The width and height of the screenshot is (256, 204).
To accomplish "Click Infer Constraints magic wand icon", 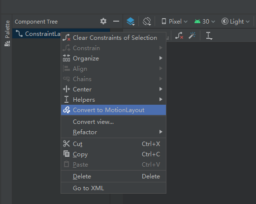I will click(x=192, y=35).
